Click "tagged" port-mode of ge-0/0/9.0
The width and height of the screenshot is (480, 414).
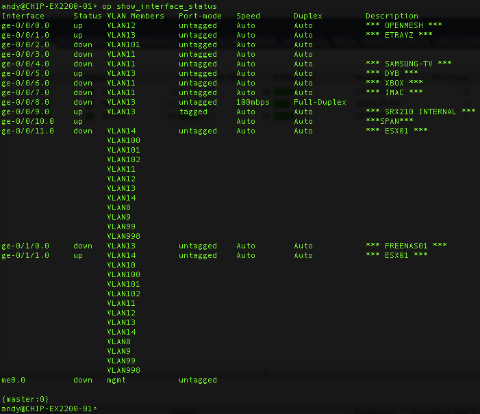click(193, 112)
